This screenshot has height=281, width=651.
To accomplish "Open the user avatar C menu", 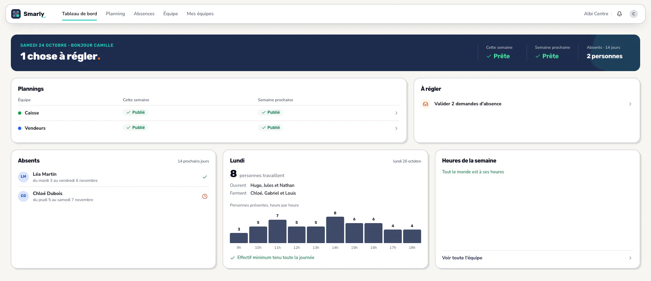I will click(x=634, y=14).
